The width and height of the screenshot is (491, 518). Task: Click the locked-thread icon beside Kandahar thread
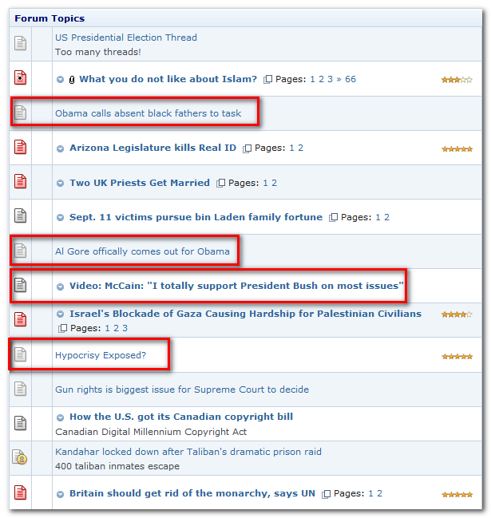click(x=20, y=457)
